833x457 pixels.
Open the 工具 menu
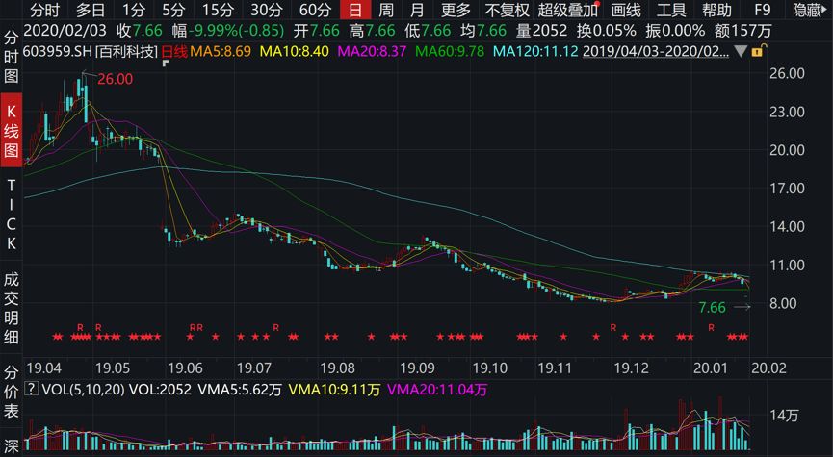(671, 11)
